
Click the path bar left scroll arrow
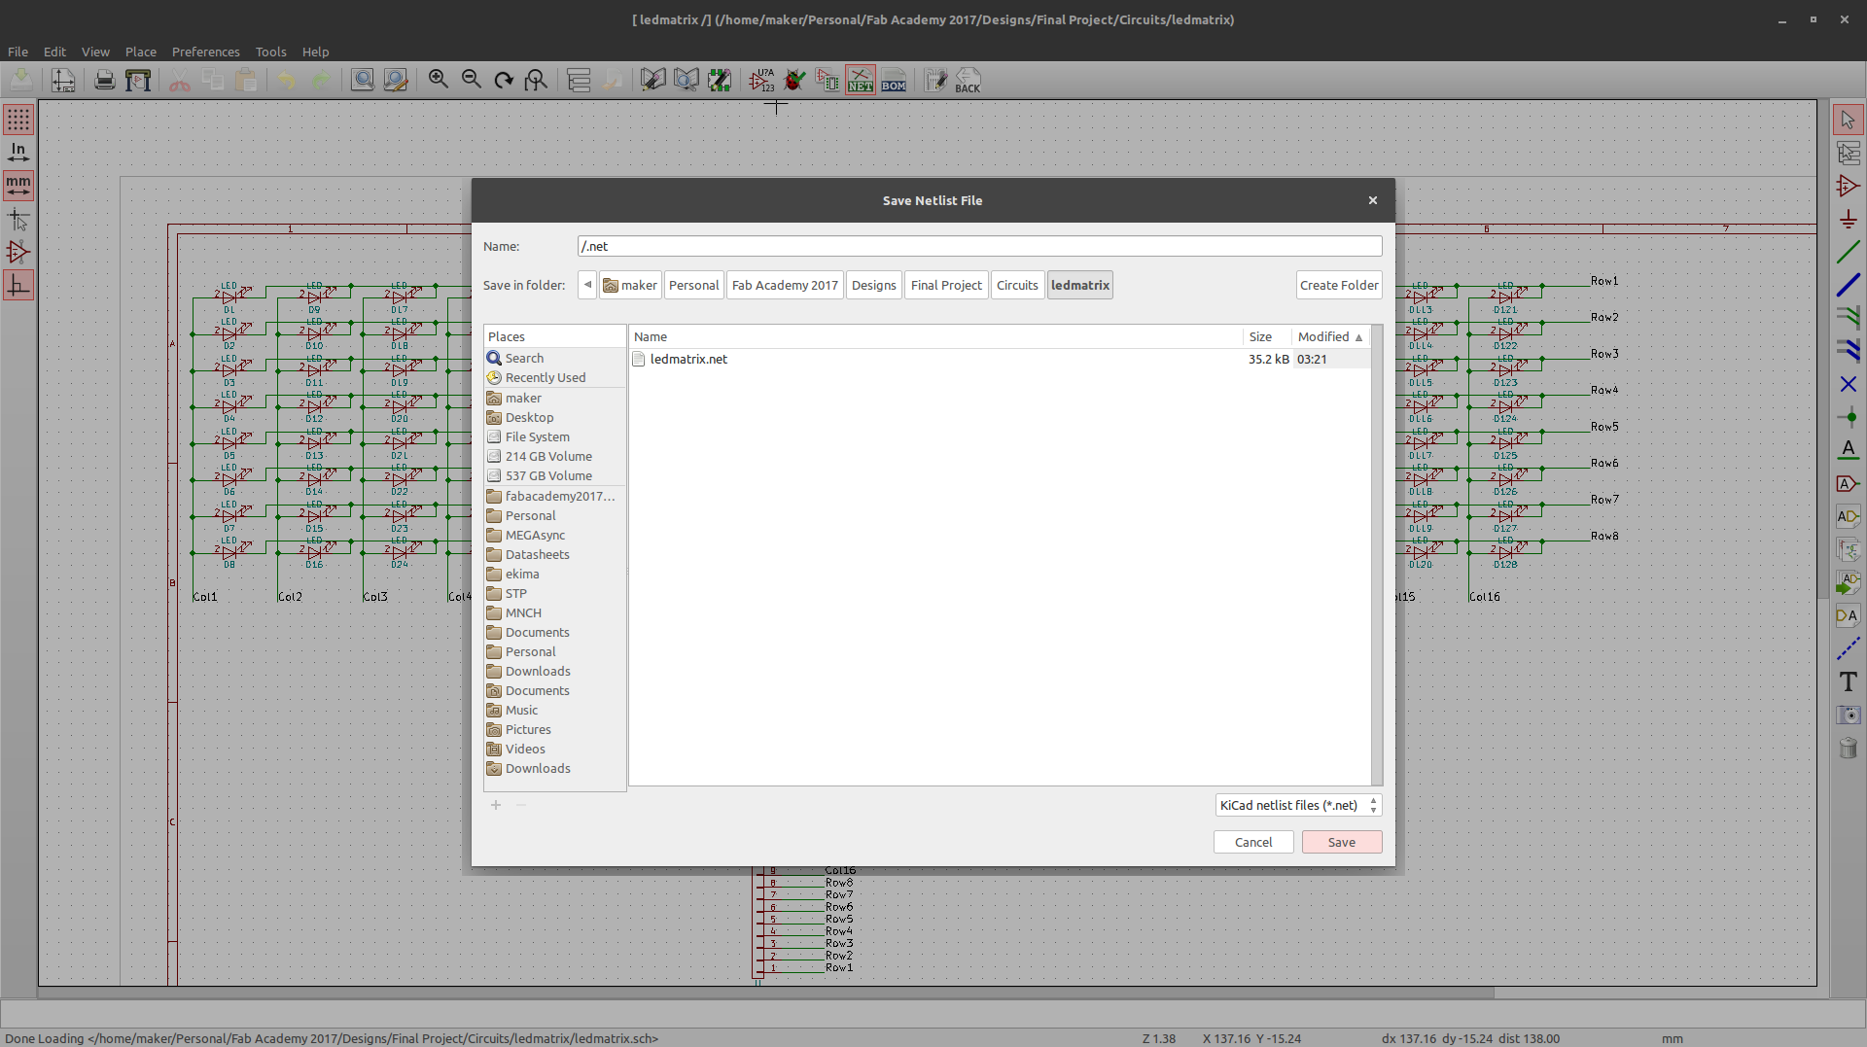[x=587, y=285]
